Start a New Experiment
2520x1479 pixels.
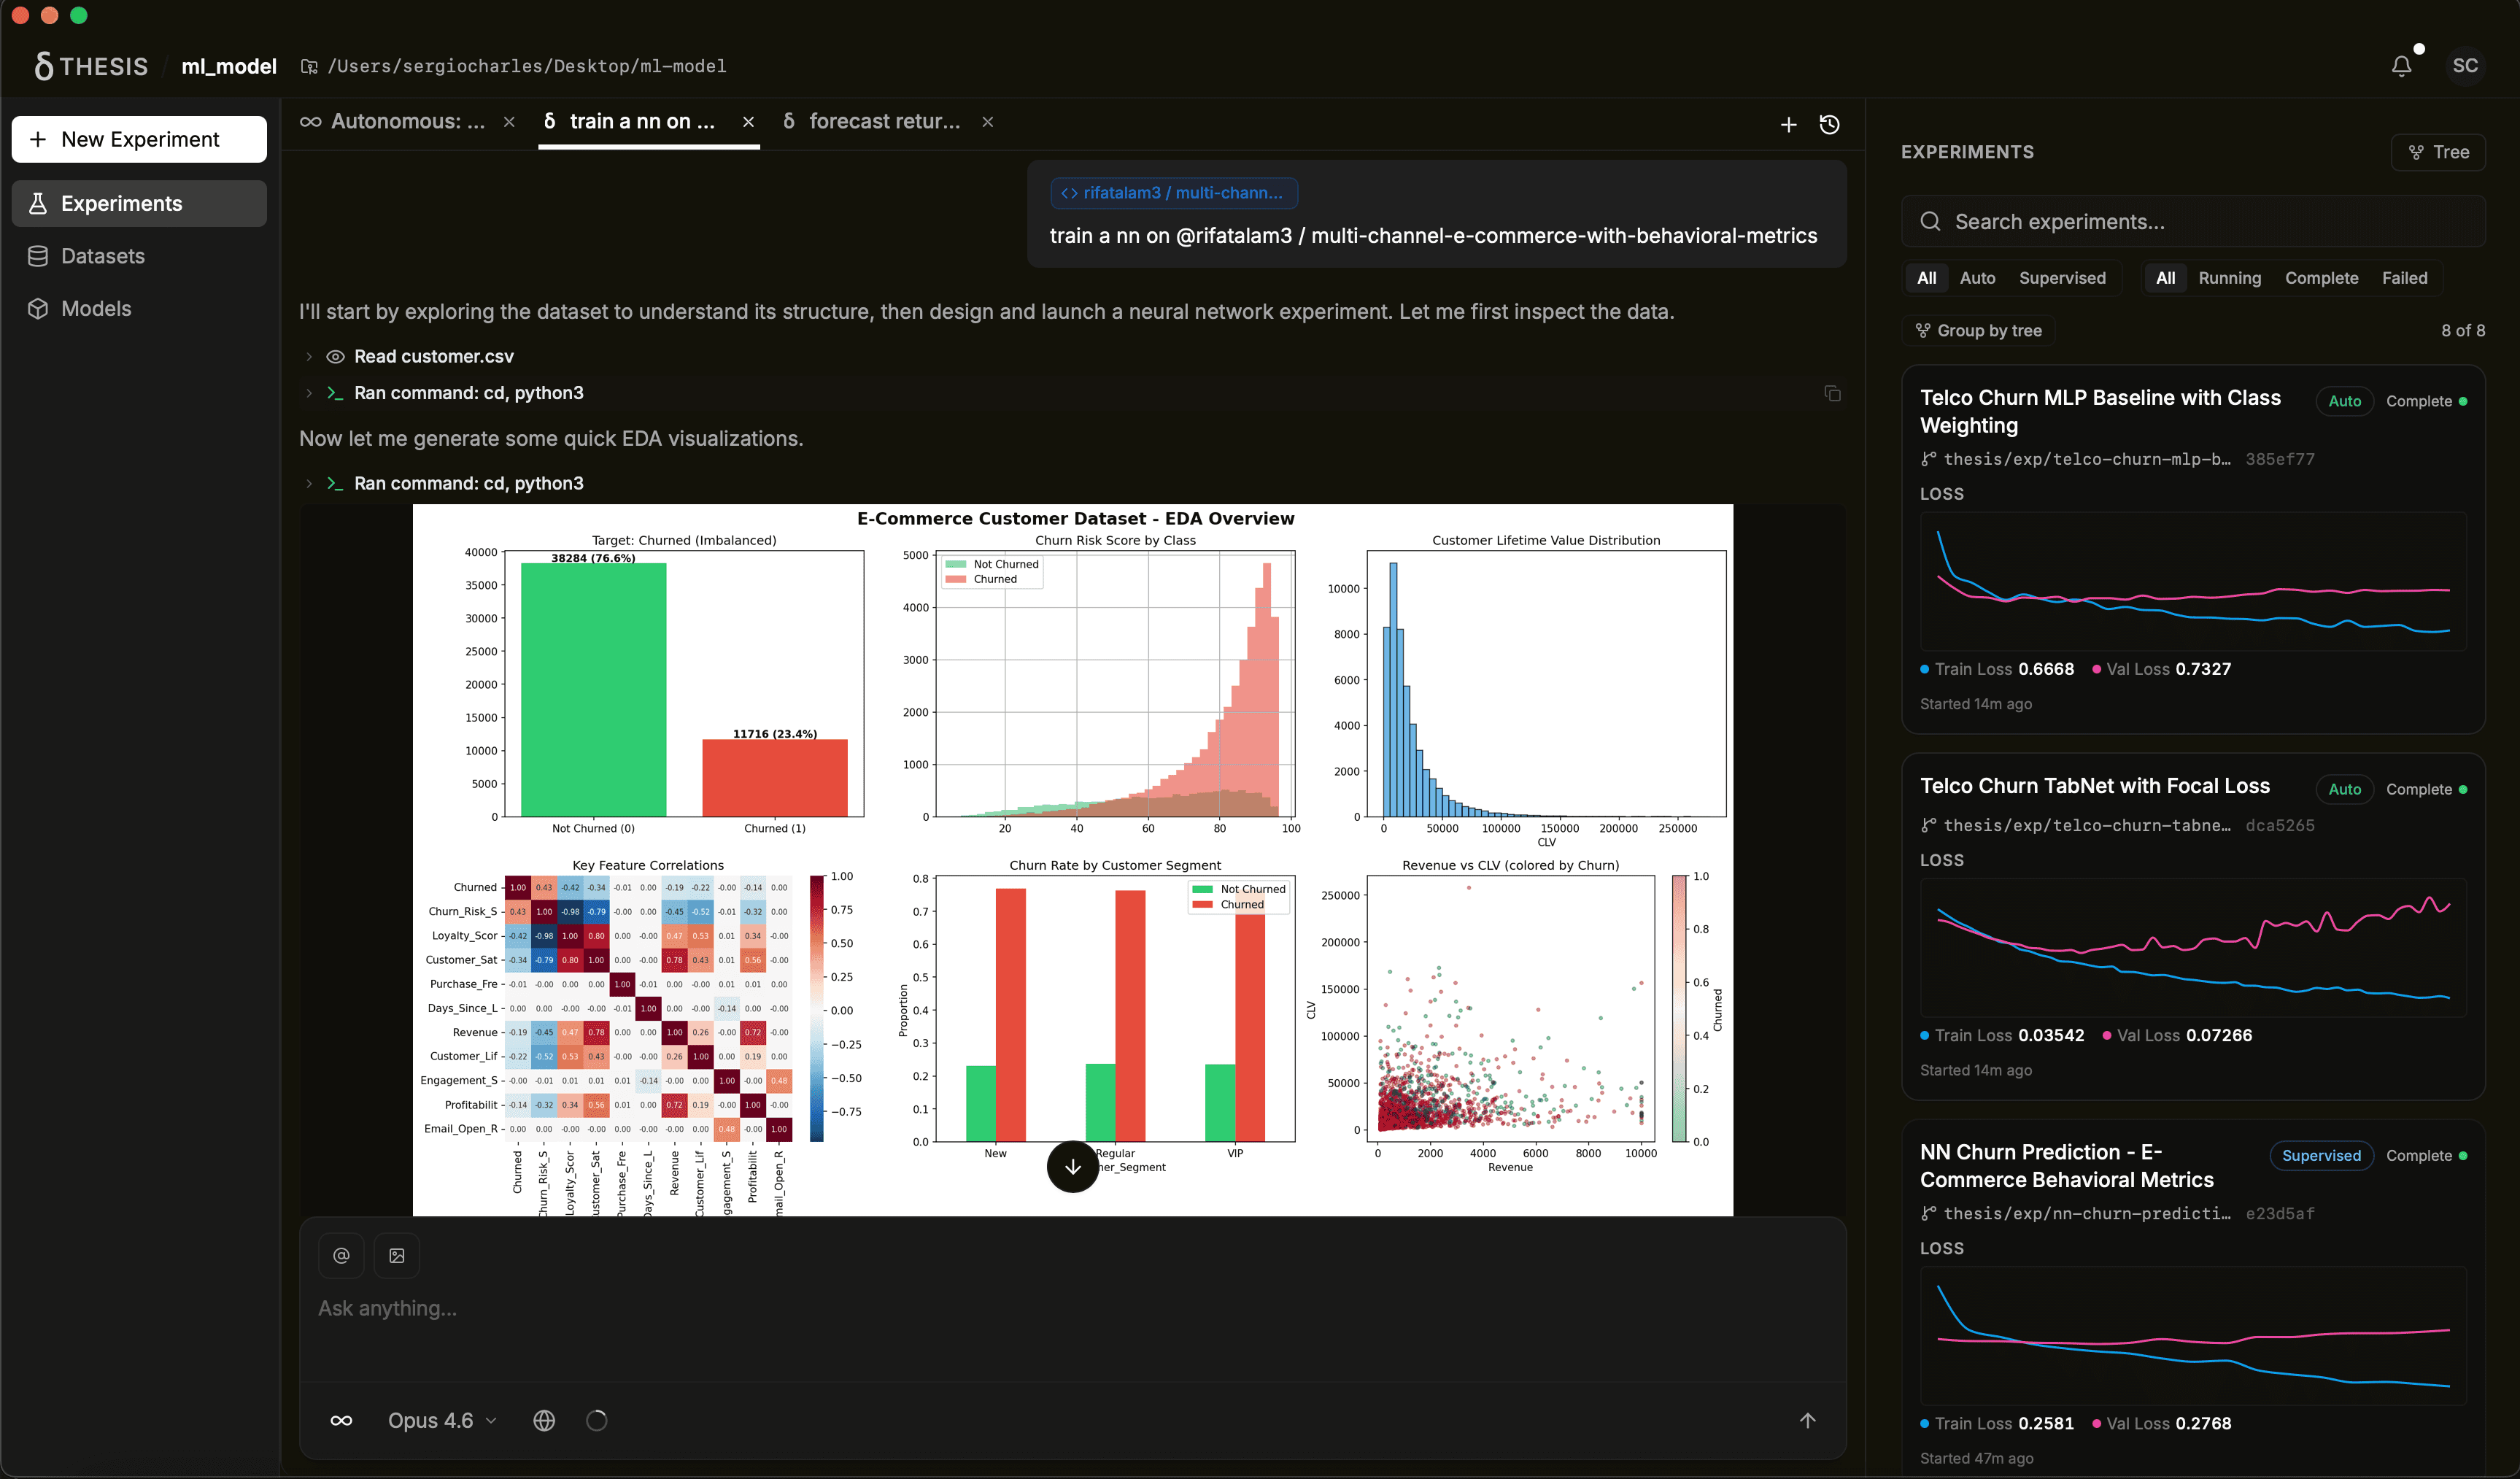click(x=139, y=139)
